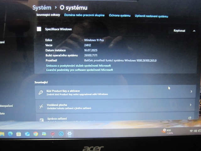201x151 pixels.
Task: Open the stock widget showing -1,50%
Action: coord(167,131)
